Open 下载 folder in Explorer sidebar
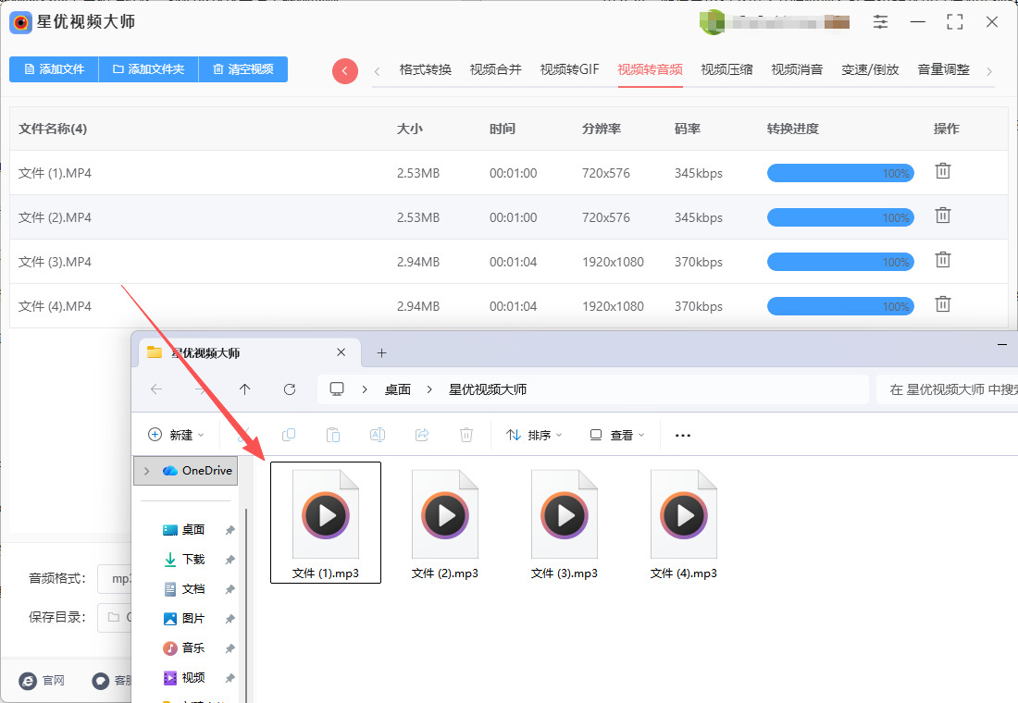The width and height of the screenshot is (1018, 703). click(192, 560)
